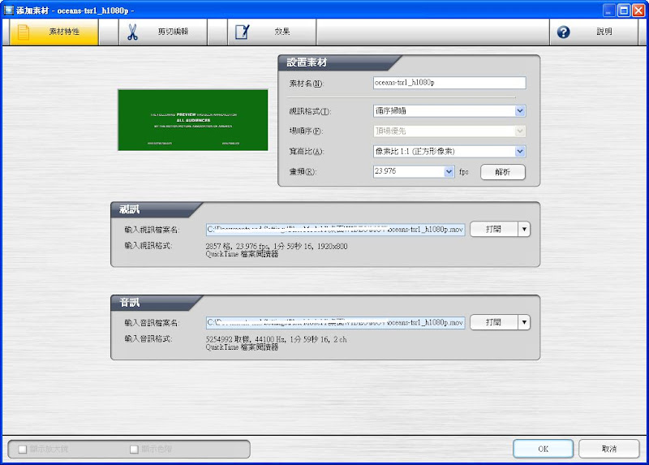Click 打開 button in 視訊 section
This screenshot has width=649, height=465.
[x=494, y=229]
